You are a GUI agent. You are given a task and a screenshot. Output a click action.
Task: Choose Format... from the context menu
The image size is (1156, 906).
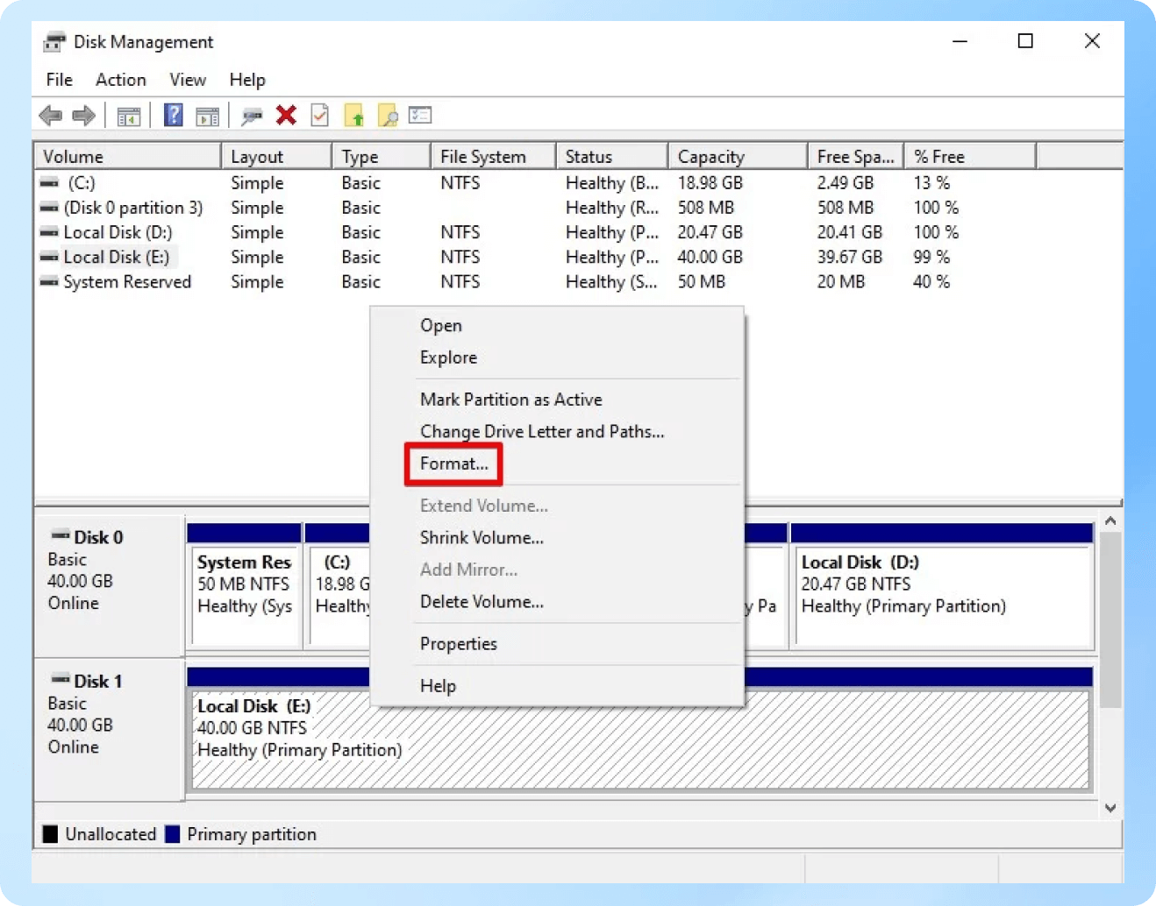click(x=558, y=464)
